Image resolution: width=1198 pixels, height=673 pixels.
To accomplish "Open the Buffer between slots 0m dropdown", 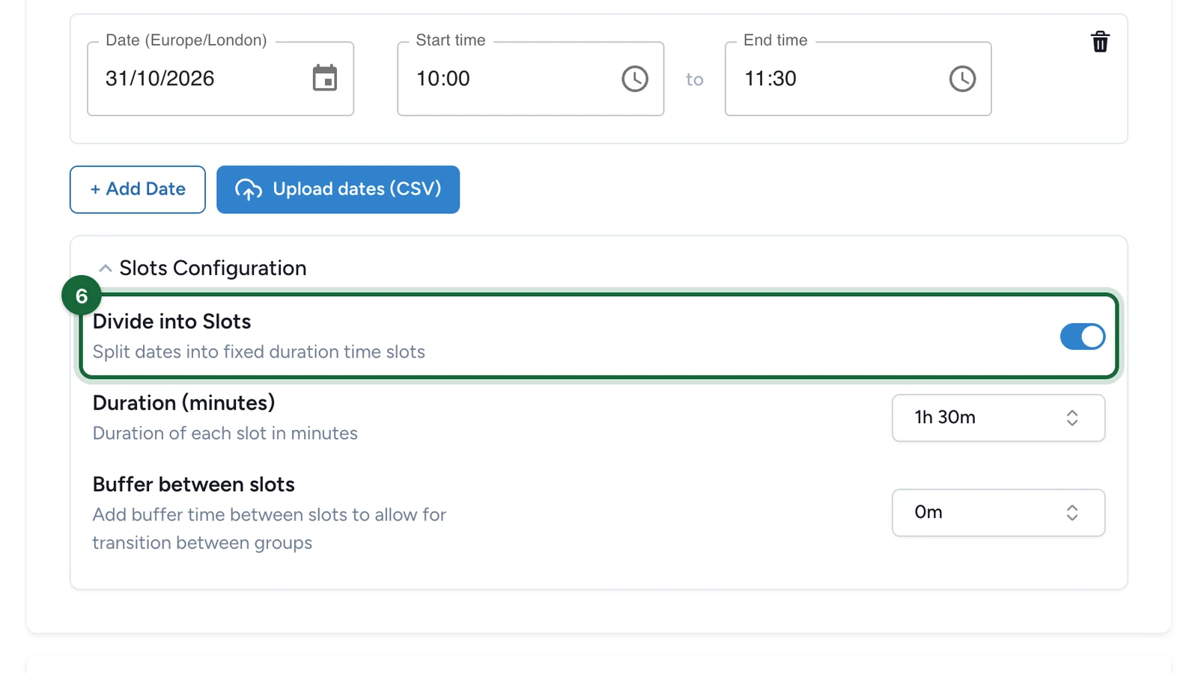I will tap(998, 512).
